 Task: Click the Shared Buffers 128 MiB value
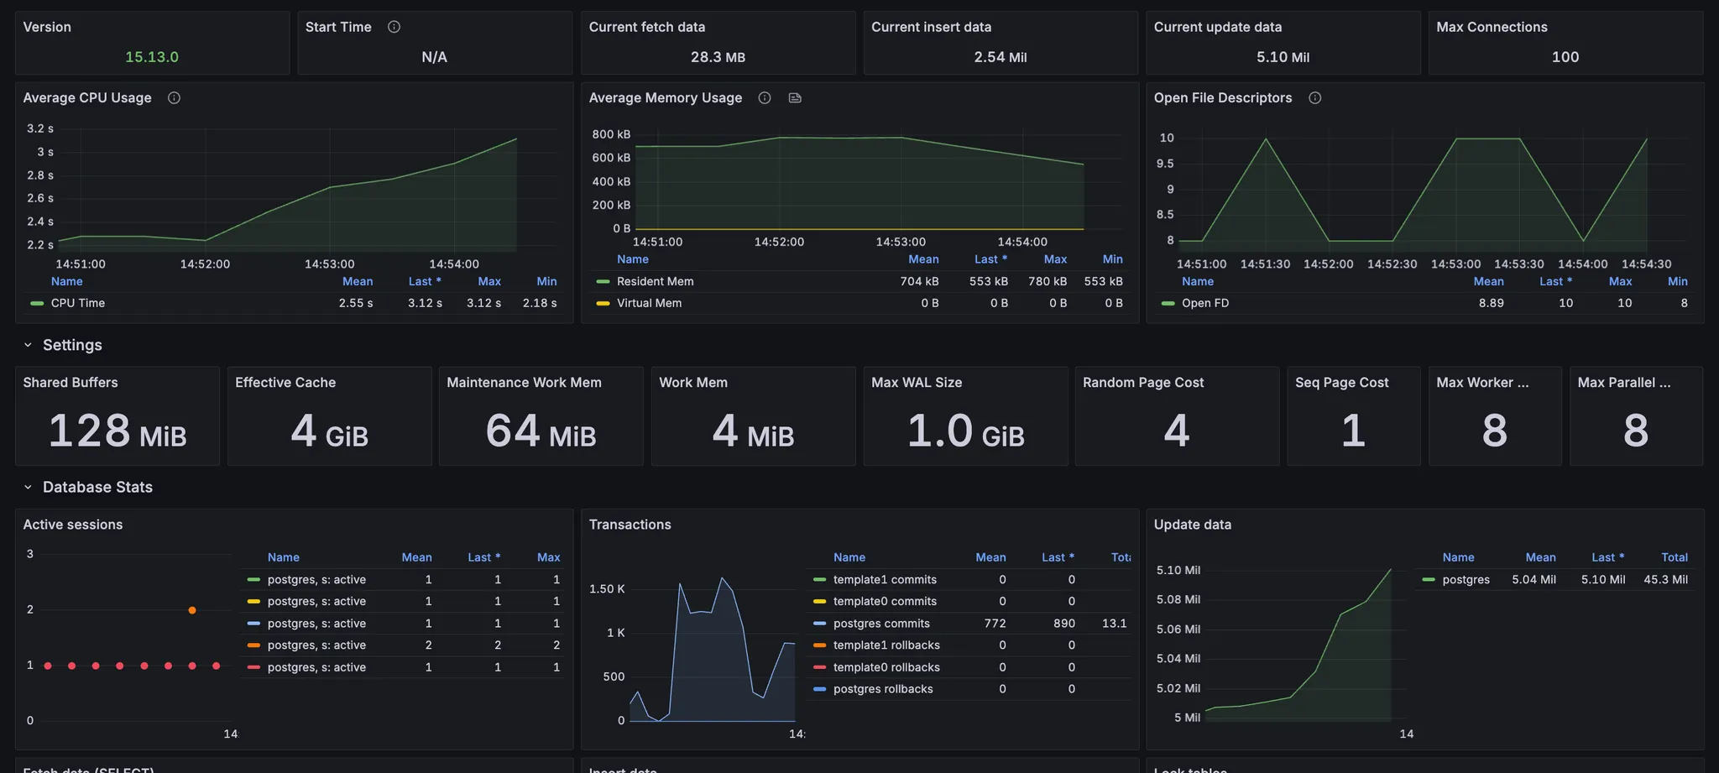[x=118, y=431]
